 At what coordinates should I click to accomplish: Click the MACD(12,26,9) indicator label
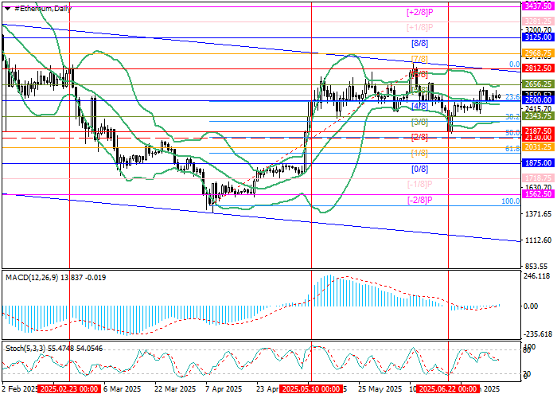30,275
